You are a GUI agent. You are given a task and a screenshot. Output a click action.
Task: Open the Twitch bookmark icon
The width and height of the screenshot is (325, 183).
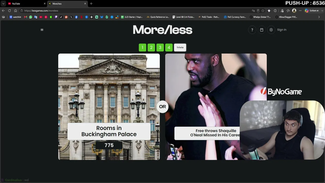(x=56, y=17)
